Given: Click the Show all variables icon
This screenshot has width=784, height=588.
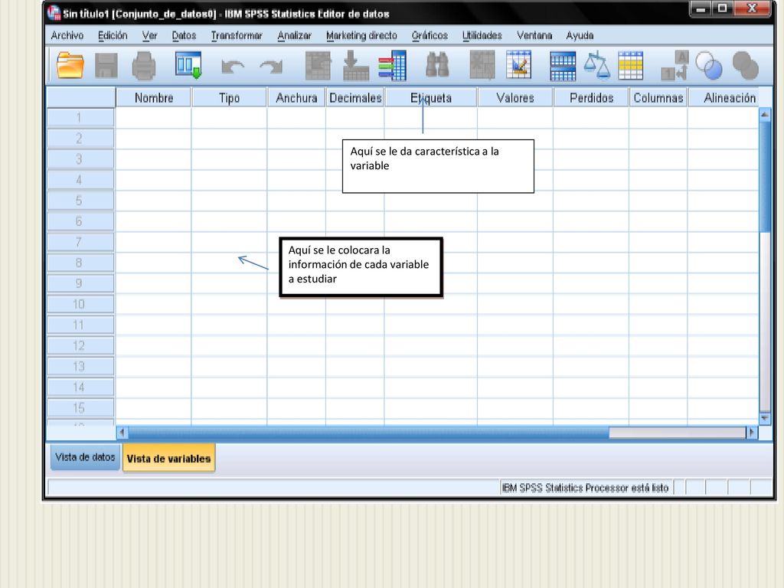Looking at the screenshot, I should pyautogui.click(x=746, y=66).
